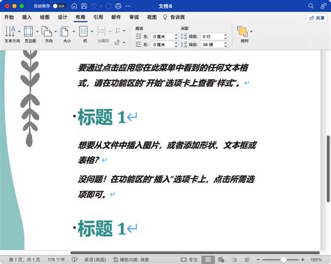Select the web layout view icon
The width and height of the screenshot is (331, 264).
click(221, 260)
